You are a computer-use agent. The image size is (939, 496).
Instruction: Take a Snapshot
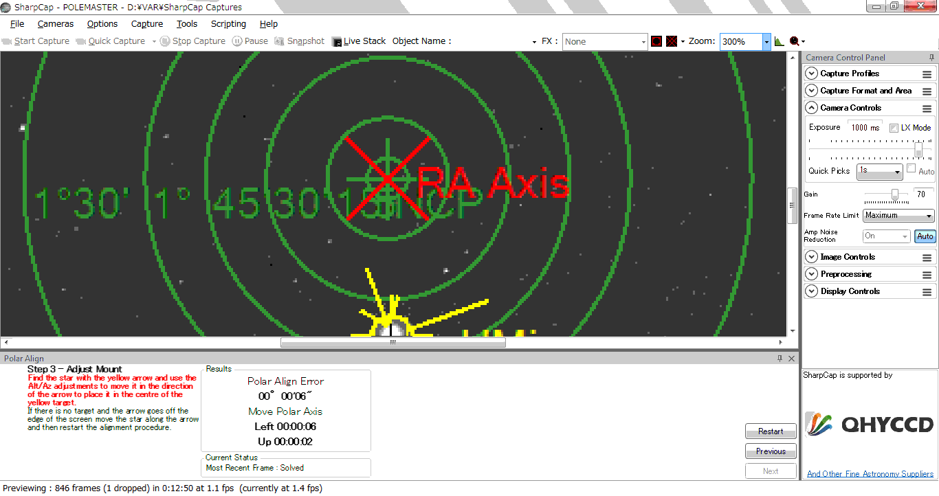(299, 41)
